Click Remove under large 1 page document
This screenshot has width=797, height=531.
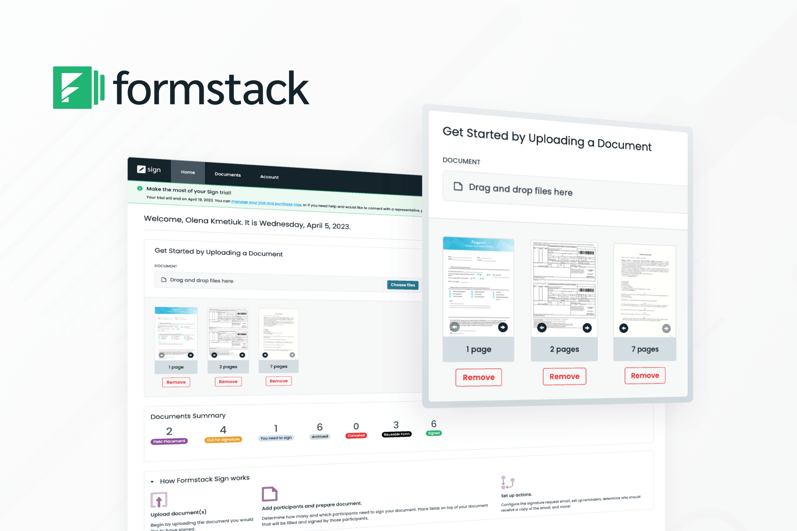[x=479, y=377]
